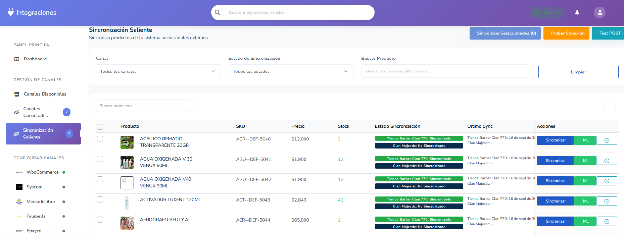Check the AGUA OXIGENADA V40 row checkbox
624x236 pixels.
pyautogui.click(x=100, y=179)
